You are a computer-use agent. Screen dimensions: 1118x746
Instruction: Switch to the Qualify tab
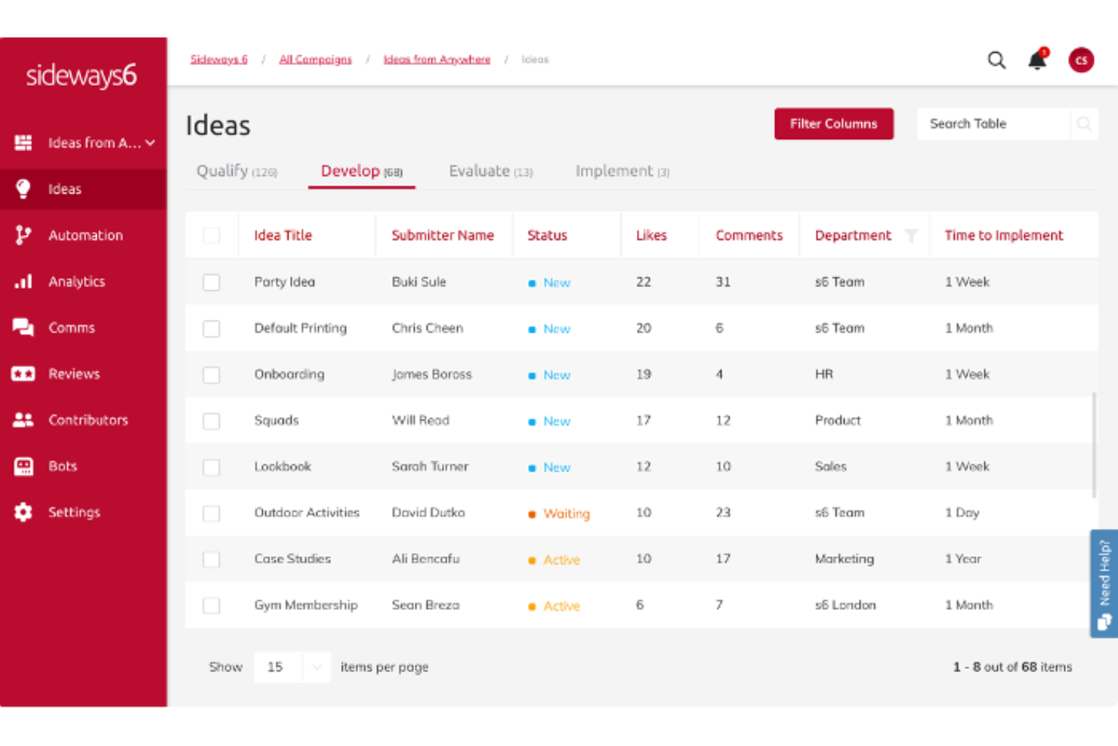[x=236, y=171]
